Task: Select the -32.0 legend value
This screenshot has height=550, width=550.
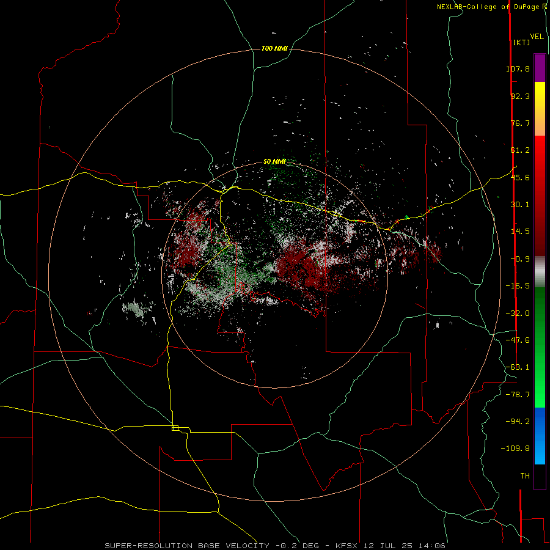Action: pos(518,313)
